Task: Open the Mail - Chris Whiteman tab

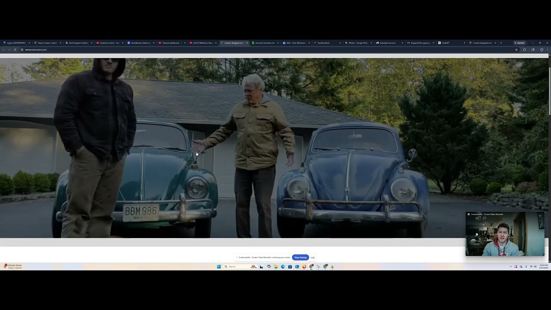Action: click(x=296, y=43)
